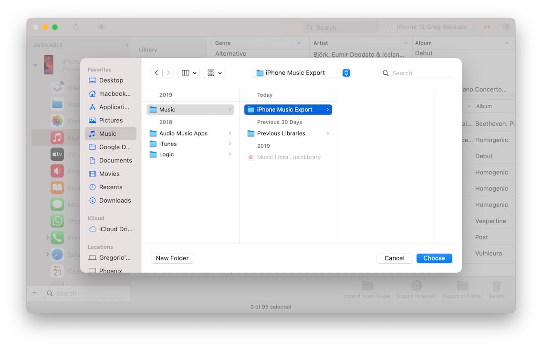Sort by the Genre column header
The image size is (542, 348).
point(258,43)
